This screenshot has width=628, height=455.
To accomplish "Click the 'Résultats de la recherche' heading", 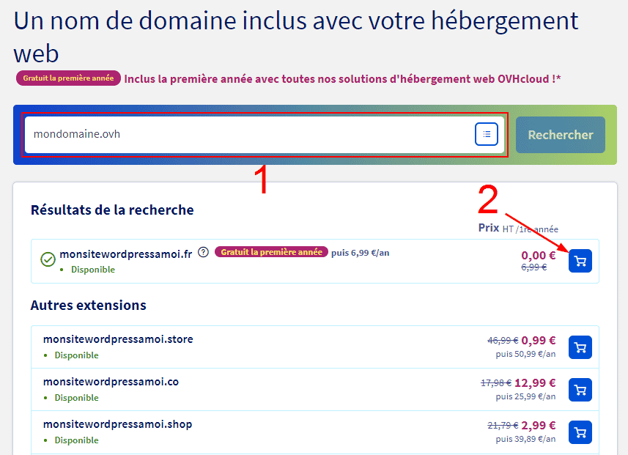I will pos(112,210).
